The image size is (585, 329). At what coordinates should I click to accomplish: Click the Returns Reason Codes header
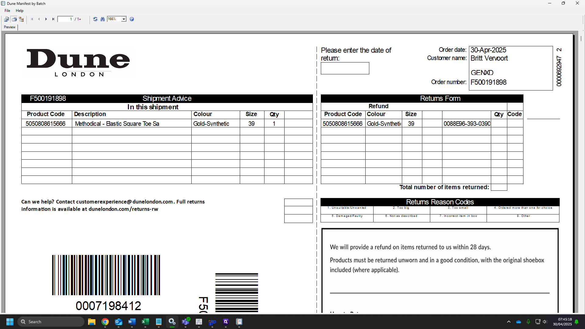pyautogui.click(x=440, y=202)
